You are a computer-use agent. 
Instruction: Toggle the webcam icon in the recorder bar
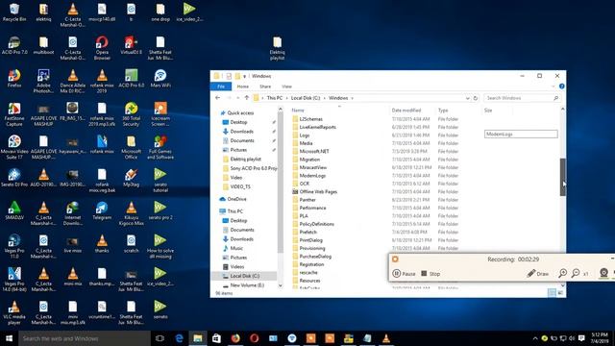click(604, 273)
